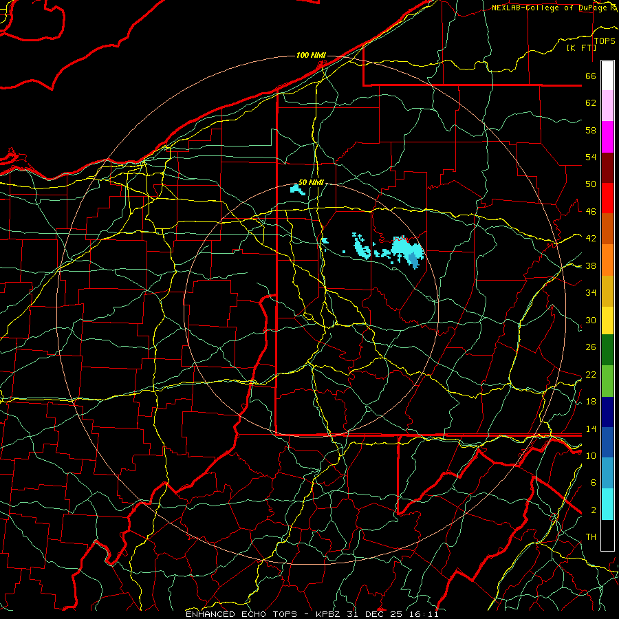Click the '66' legend value label
Image resolution: width=619 pixels, height=619 pixels.
click(591, 76)
